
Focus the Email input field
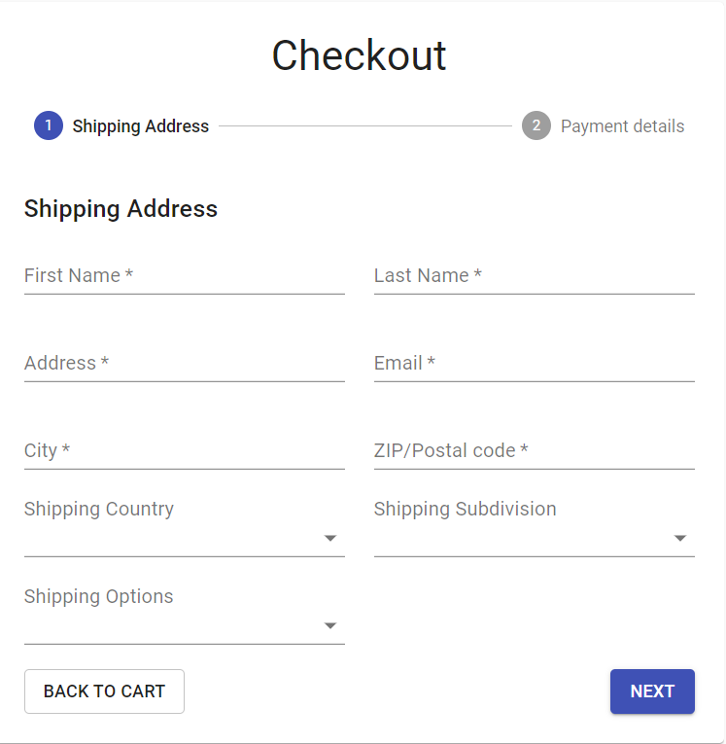tap(534, 364)
